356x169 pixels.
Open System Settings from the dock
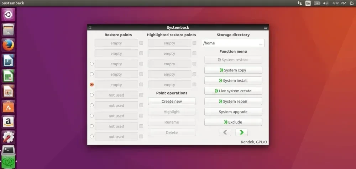[x=9, y=137]
